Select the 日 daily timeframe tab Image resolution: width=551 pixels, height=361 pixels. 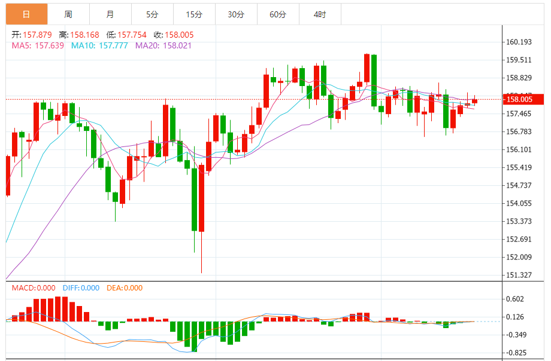26,14
